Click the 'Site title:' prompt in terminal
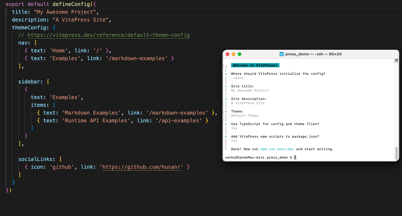 (243, 86)
